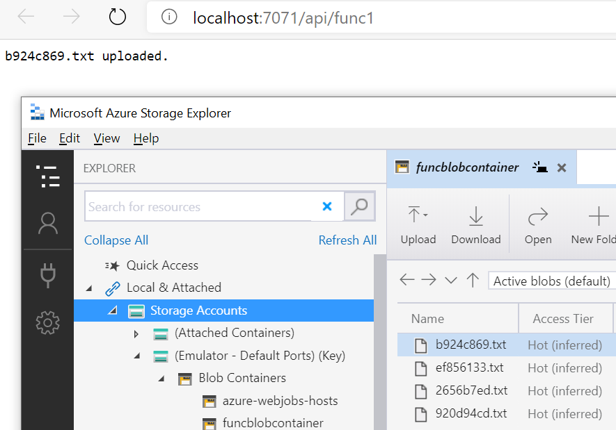Click the plug Connect icon in sidebar
Screen dimensions: 616x430
pyautogui.click(x=47, y=275)
